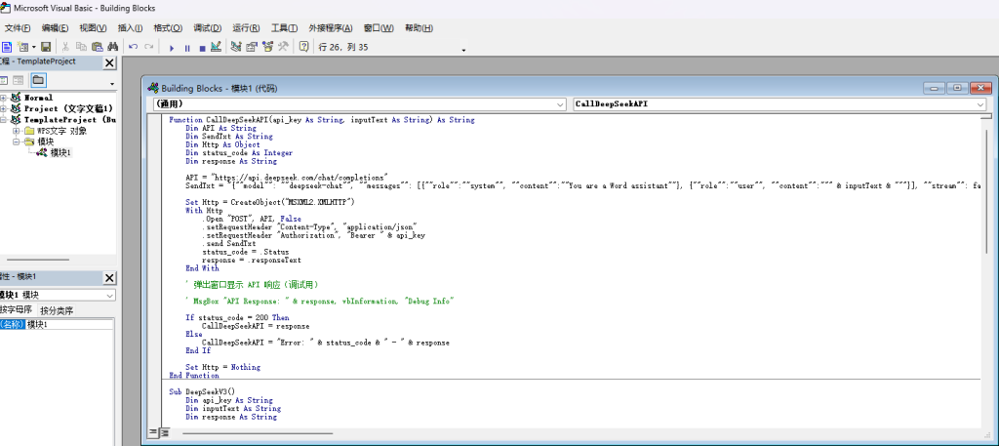
Task: Open the toolbar options dropdown arrow
Action: tap(463, 50)
